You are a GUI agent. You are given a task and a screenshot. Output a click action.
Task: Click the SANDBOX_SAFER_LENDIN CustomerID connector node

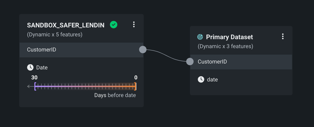(143, 50)
